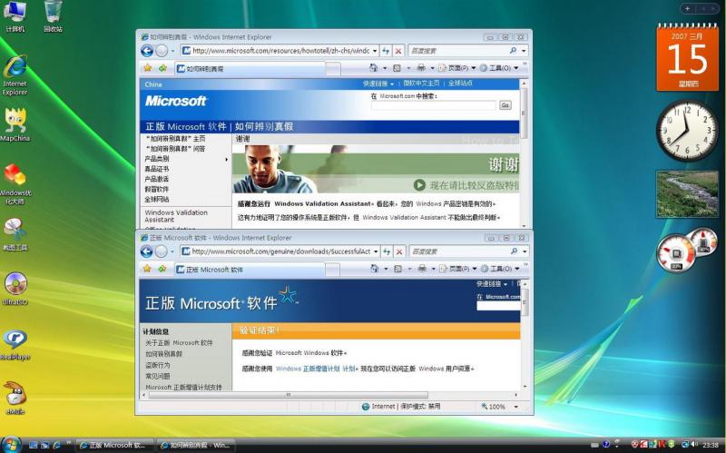The width and height of the screenshot is (726, 453).
Task: Click Back arrow in upper 如何辨别真假 window
Action: (x=147, y=51)
